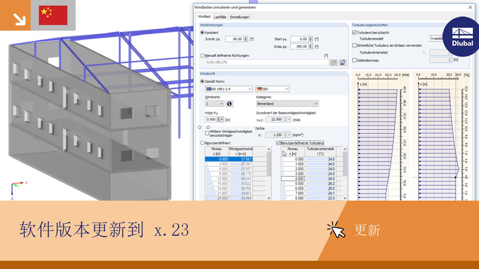Click the 15.000 level cell
This screenshot has height=269, width=479.
[x=217, y=184]
